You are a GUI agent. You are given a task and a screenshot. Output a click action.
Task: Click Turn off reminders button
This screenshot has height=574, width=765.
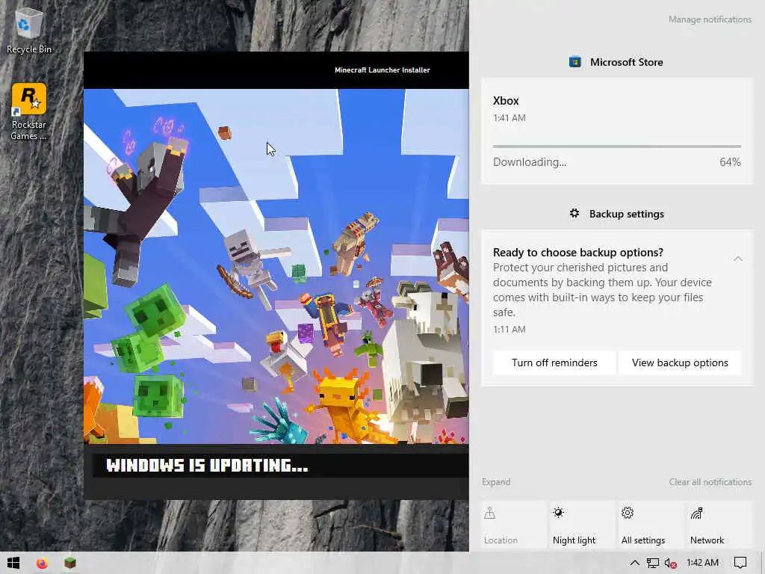click(554, 362)
